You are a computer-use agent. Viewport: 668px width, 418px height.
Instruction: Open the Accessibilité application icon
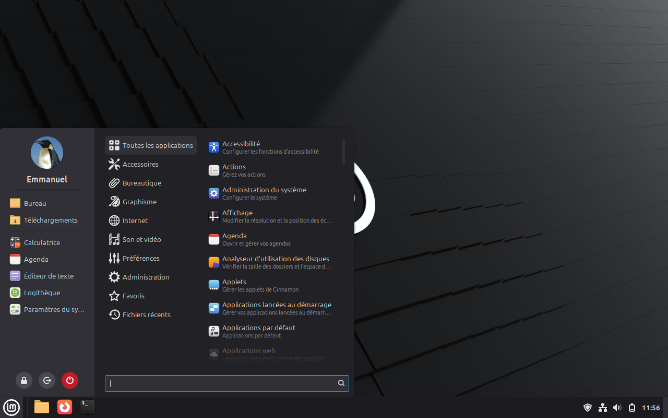(214, 147)
